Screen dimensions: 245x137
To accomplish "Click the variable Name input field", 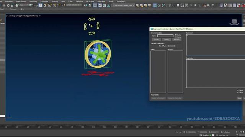I will point(165,36).
